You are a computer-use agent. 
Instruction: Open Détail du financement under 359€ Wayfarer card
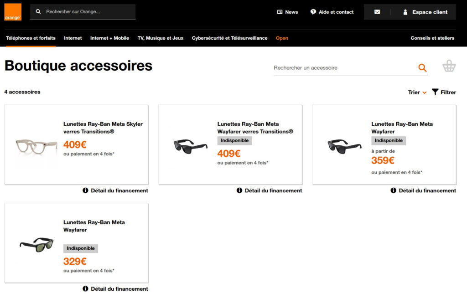click(x=427, y=190)
